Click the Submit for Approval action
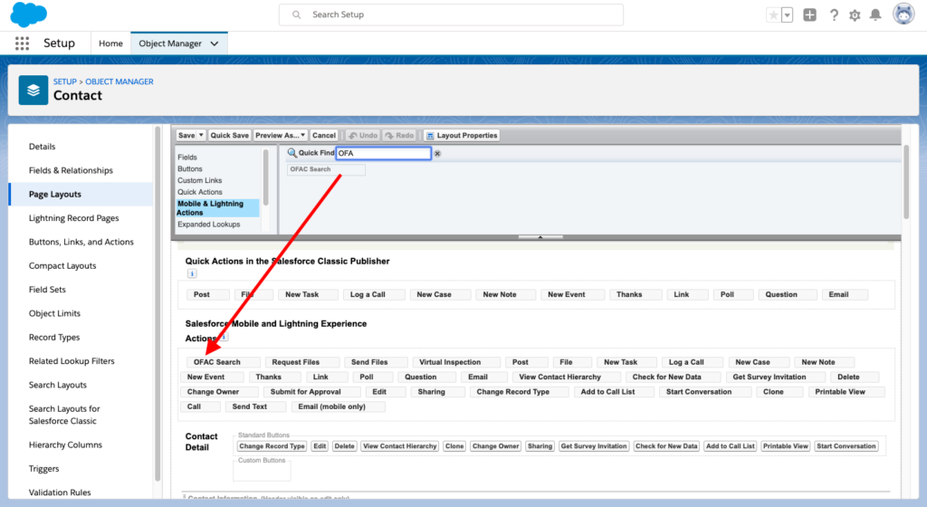Viewport: 927px width, 507px height. click(x=311, y=392)
